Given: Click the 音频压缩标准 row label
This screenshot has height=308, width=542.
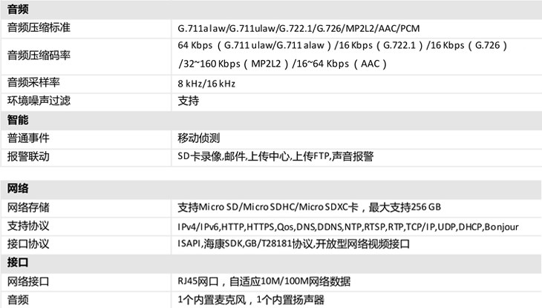Looking at the screenshot, I should [x=39, y=27].
